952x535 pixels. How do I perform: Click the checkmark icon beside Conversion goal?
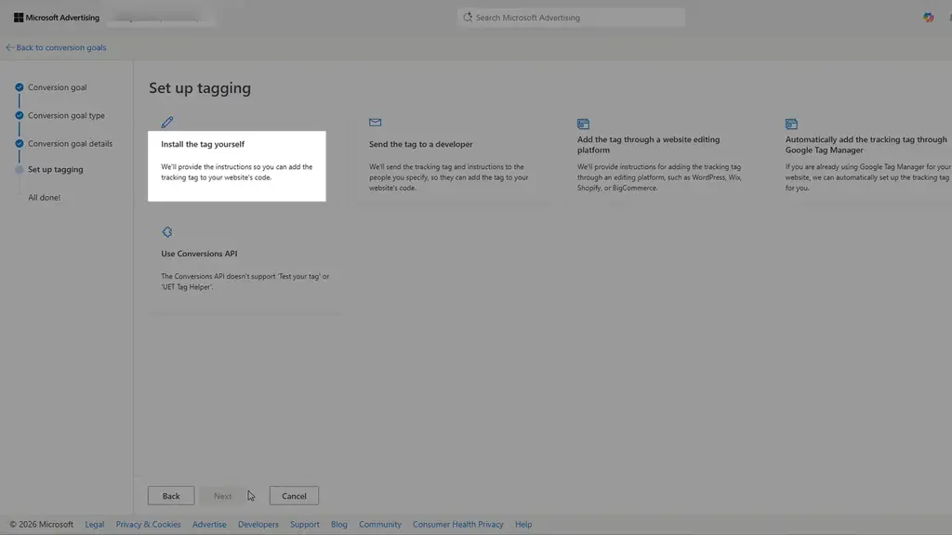click(20, 87)
